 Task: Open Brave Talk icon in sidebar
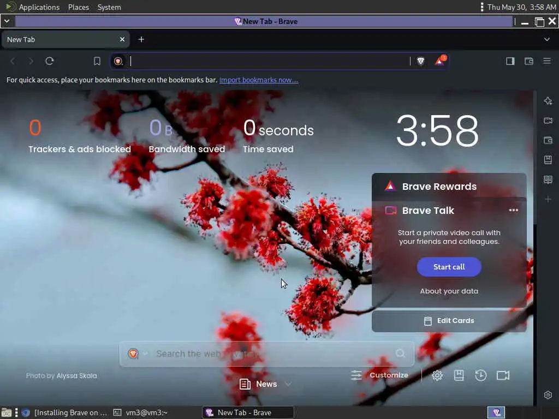click(548, 121)
